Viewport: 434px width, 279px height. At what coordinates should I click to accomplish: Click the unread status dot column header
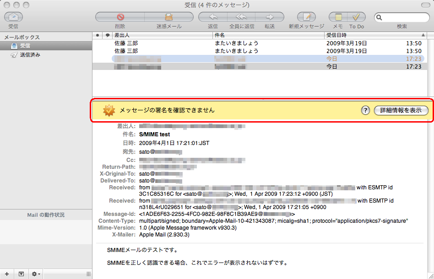(98, 35)
